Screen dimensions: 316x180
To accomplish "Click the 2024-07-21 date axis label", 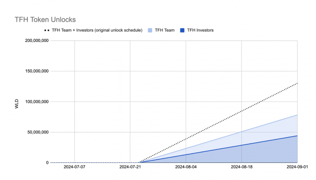I will point(130,167).
